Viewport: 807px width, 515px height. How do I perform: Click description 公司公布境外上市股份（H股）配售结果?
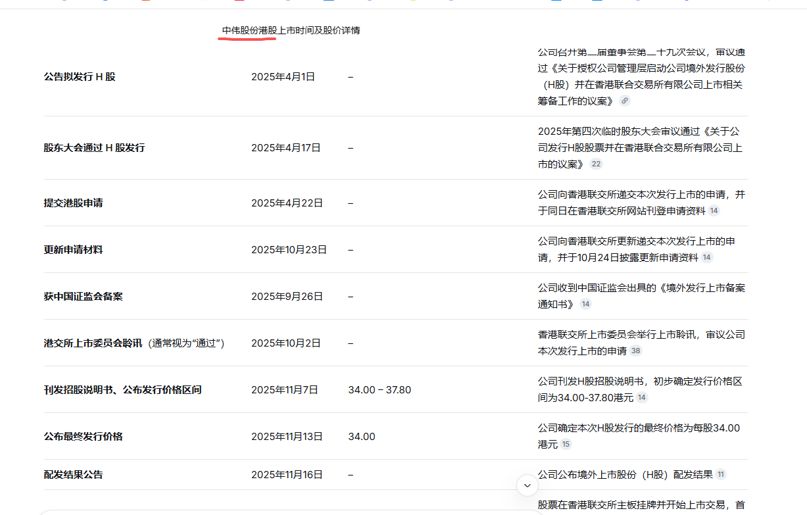tap(625, 474)
